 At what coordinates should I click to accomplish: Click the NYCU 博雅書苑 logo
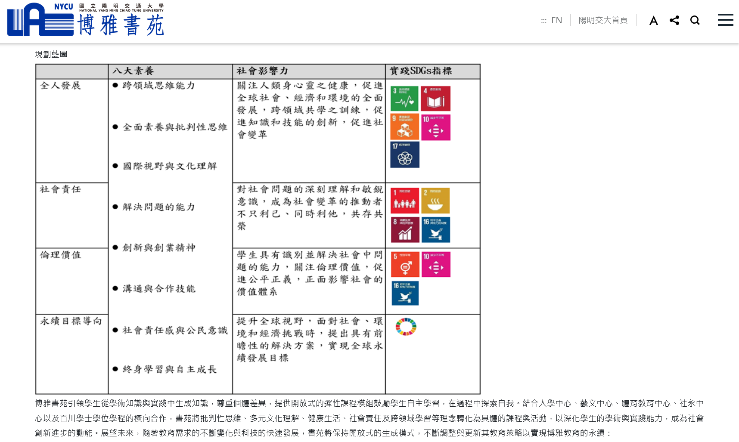pyautogui.click(x=86, y=20)
